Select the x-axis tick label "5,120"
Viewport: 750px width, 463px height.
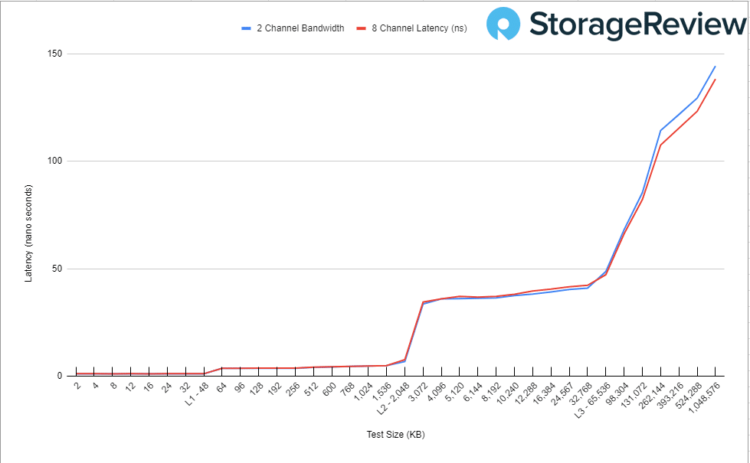455,390
